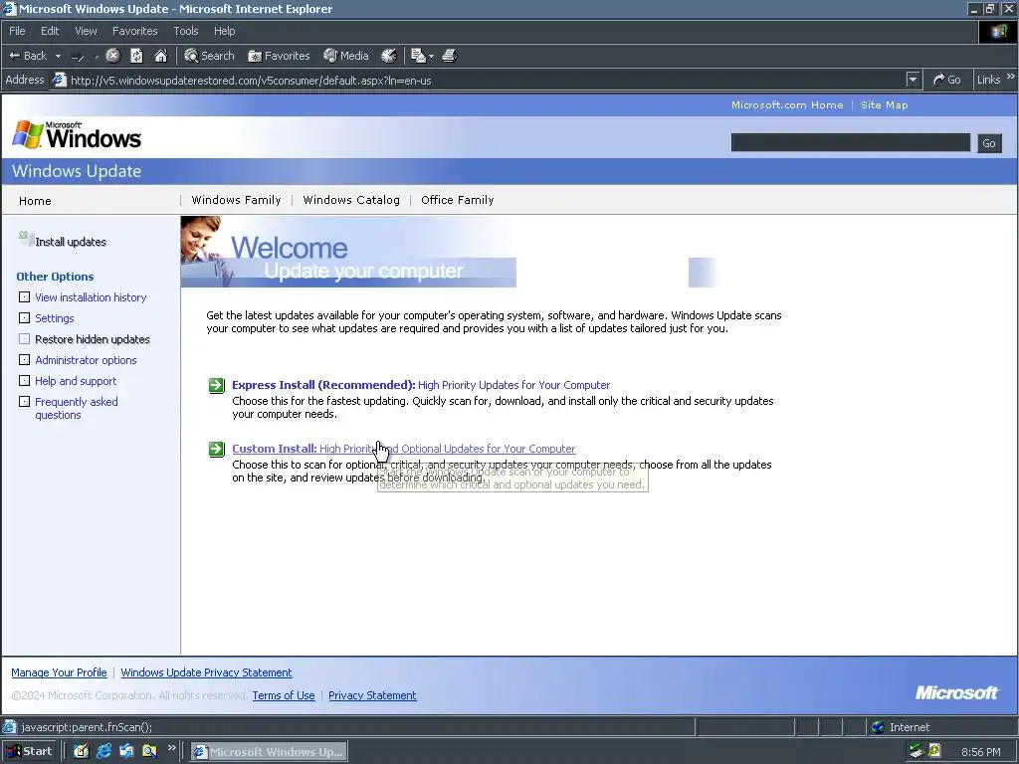
Task: Open the Edit menu
Action: (x=50, y=31)
